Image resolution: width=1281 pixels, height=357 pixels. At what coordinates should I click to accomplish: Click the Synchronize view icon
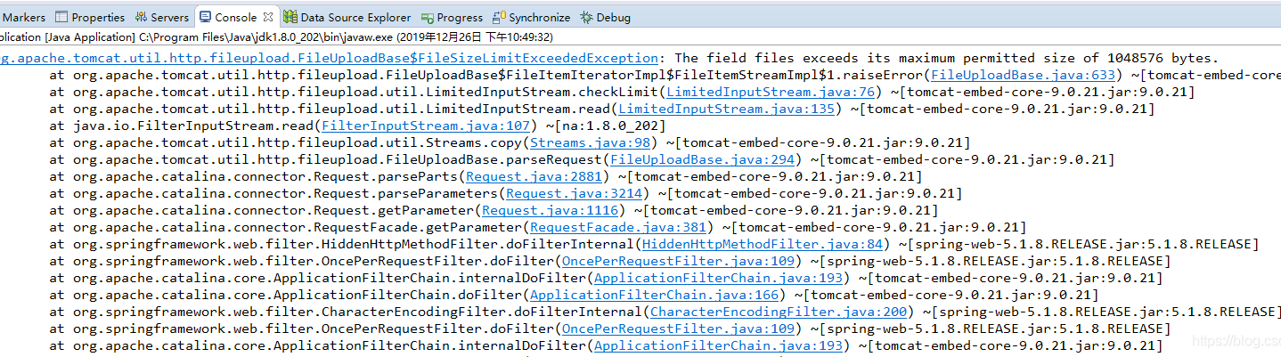[499, 17]
